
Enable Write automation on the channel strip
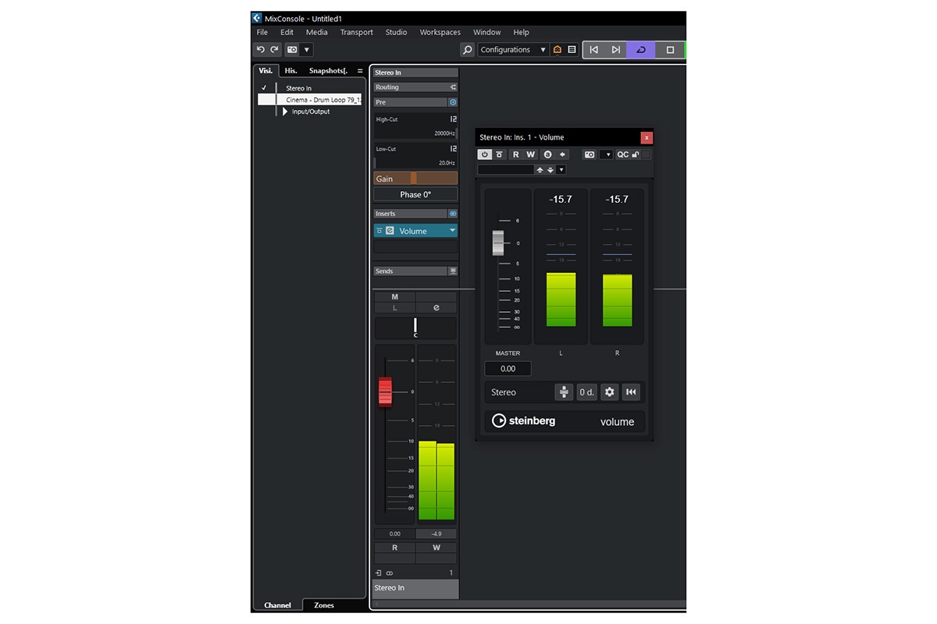pos(436,548)
